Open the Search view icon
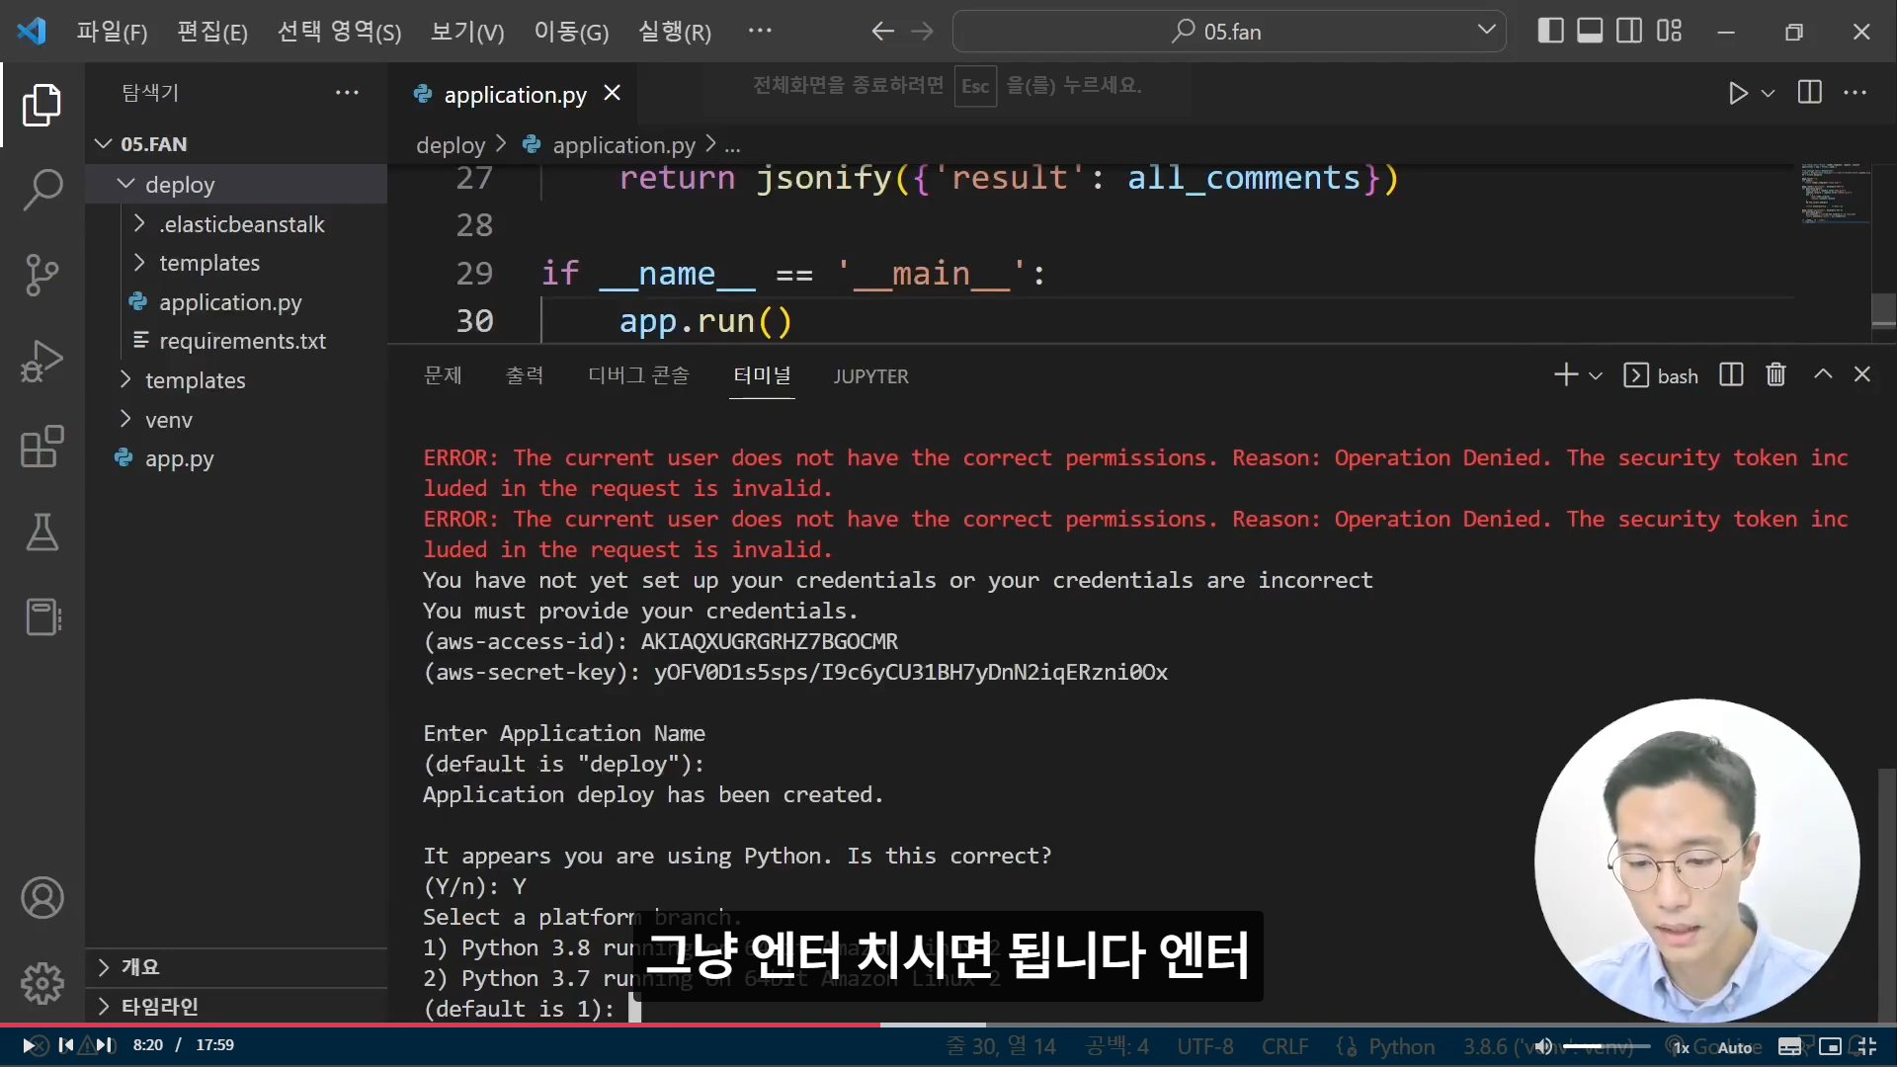1897x1067 pixels. [x=41, y=189]
